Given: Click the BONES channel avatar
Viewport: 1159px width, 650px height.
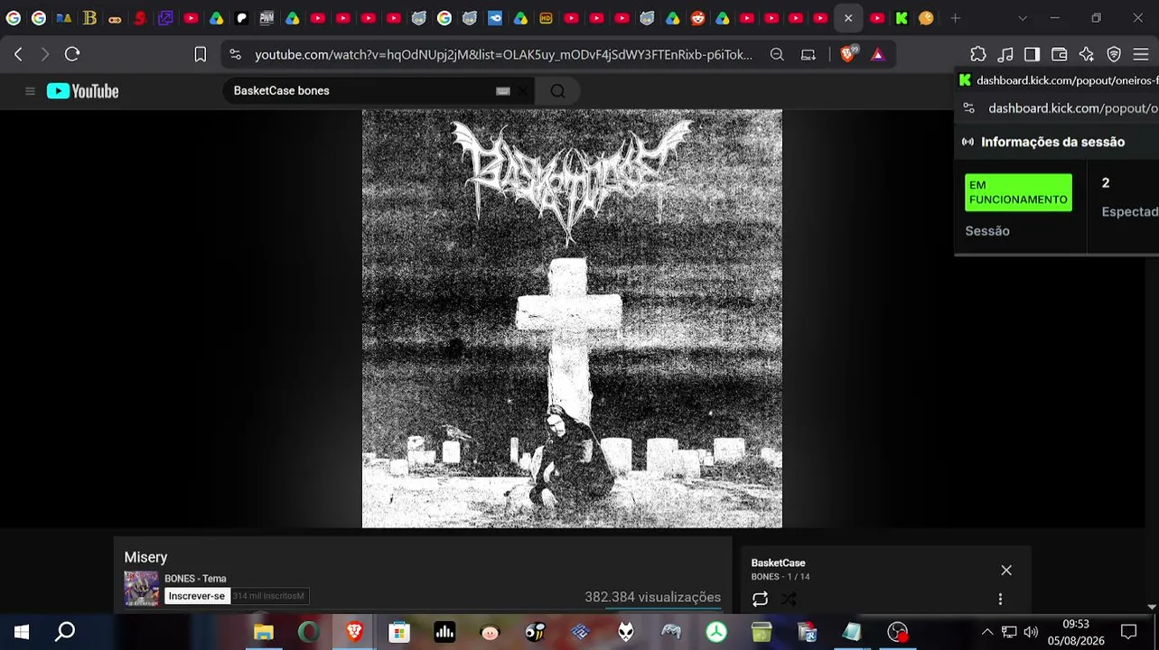Looking at the screenshot, I should 141,589.
